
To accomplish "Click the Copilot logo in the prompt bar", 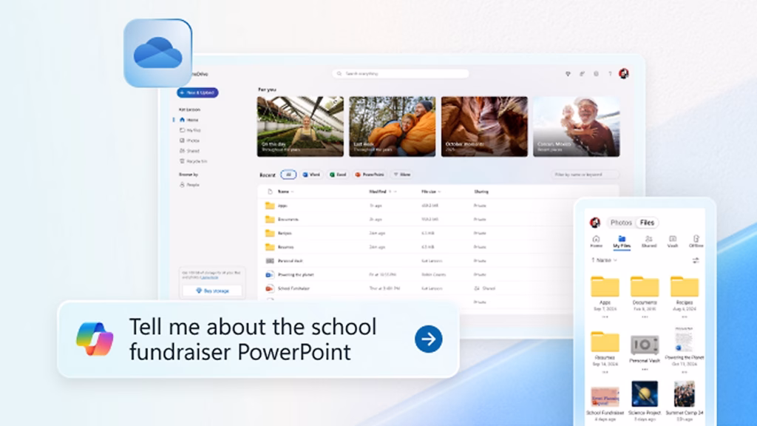I will pos(95,339).
